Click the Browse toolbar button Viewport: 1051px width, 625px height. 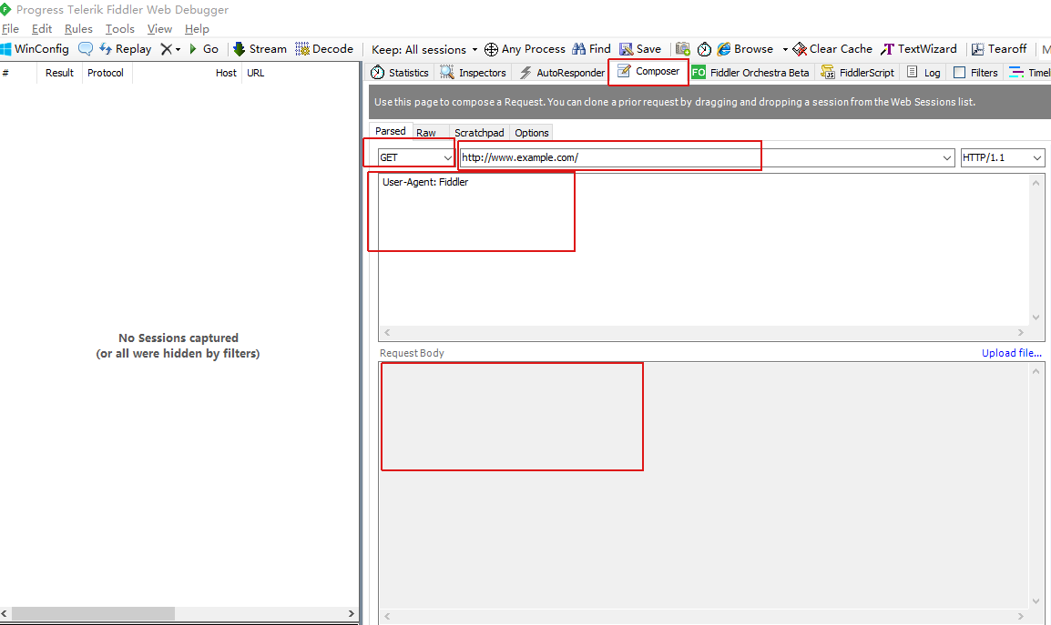745,49
